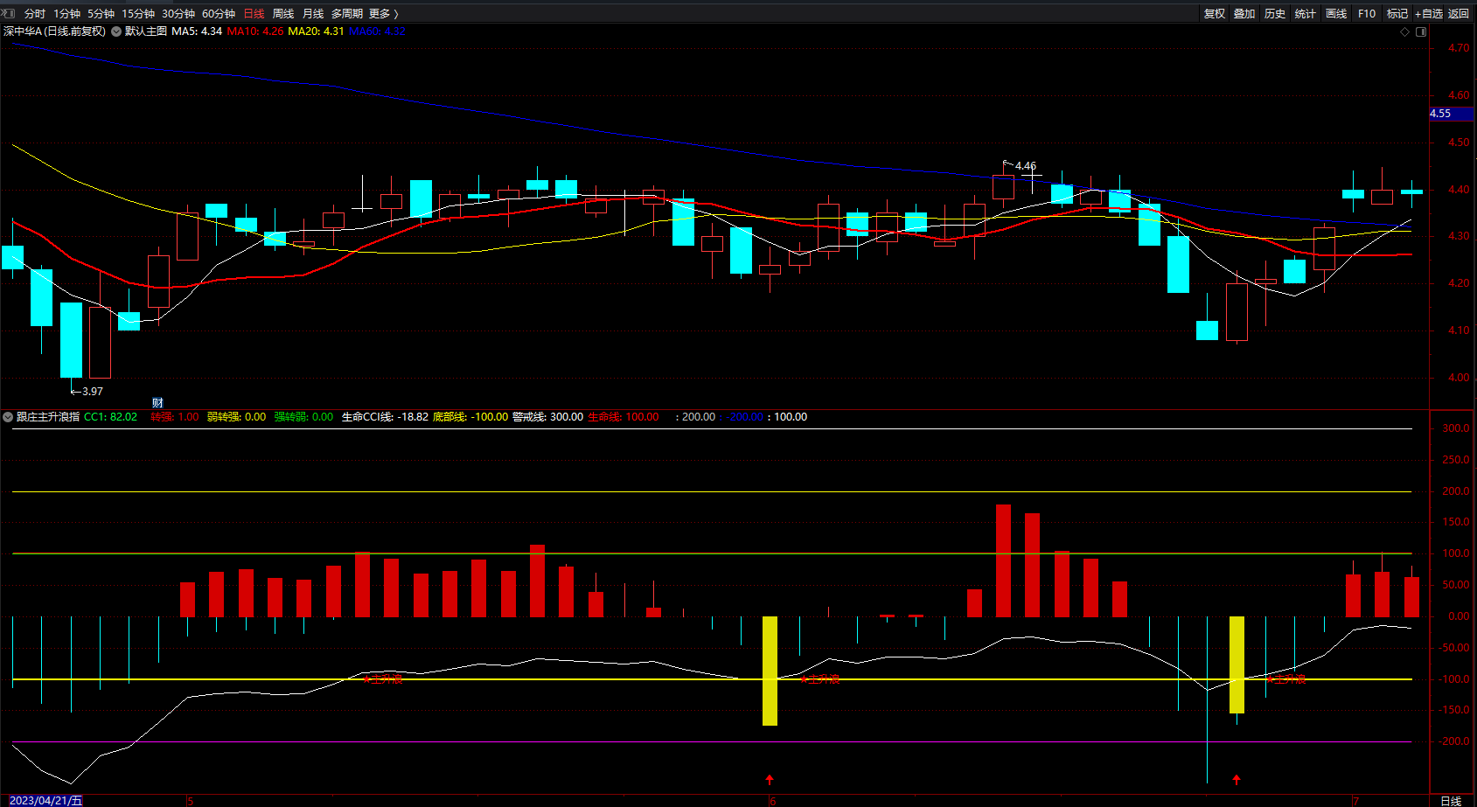Click the MA10: 4.26 readout

coord(255,31)
